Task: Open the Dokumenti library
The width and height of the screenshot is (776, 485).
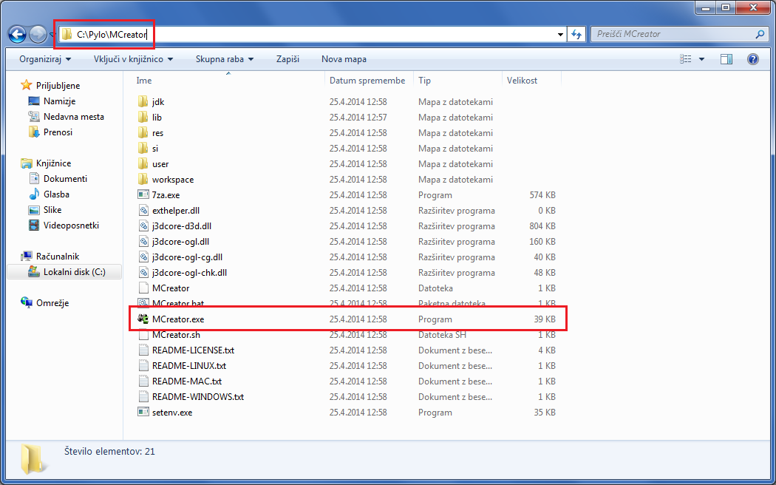Action: tap(65, 179)
